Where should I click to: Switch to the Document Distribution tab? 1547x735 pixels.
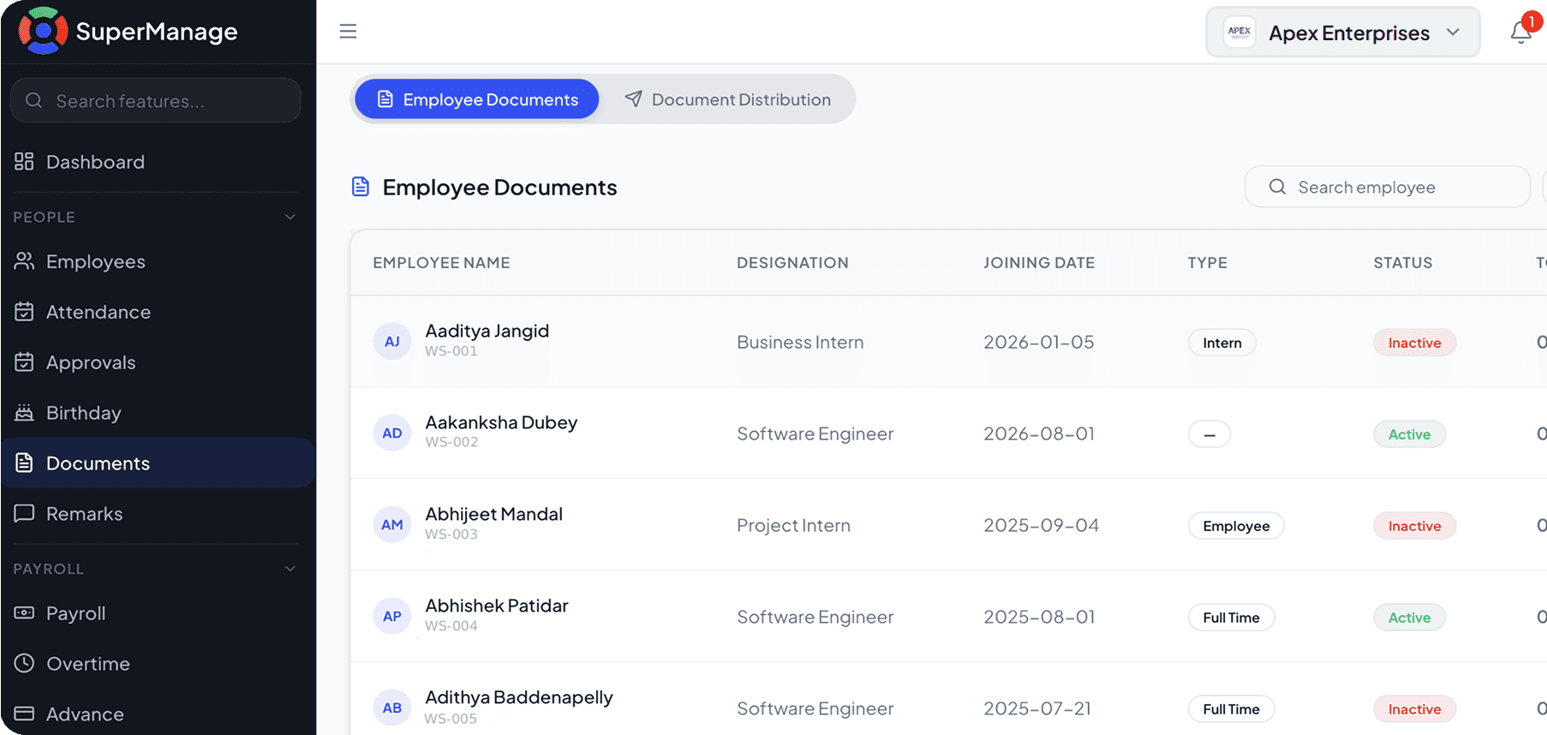pos(727,99)
